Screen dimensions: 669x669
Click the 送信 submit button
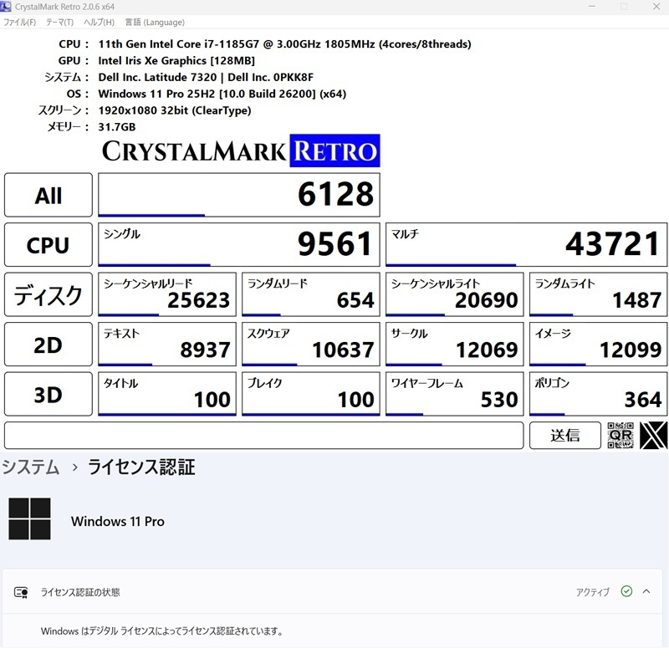click(565, 435)
